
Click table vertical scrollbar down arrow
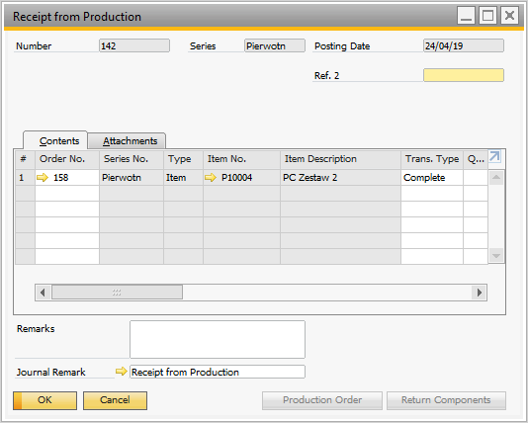496,256
